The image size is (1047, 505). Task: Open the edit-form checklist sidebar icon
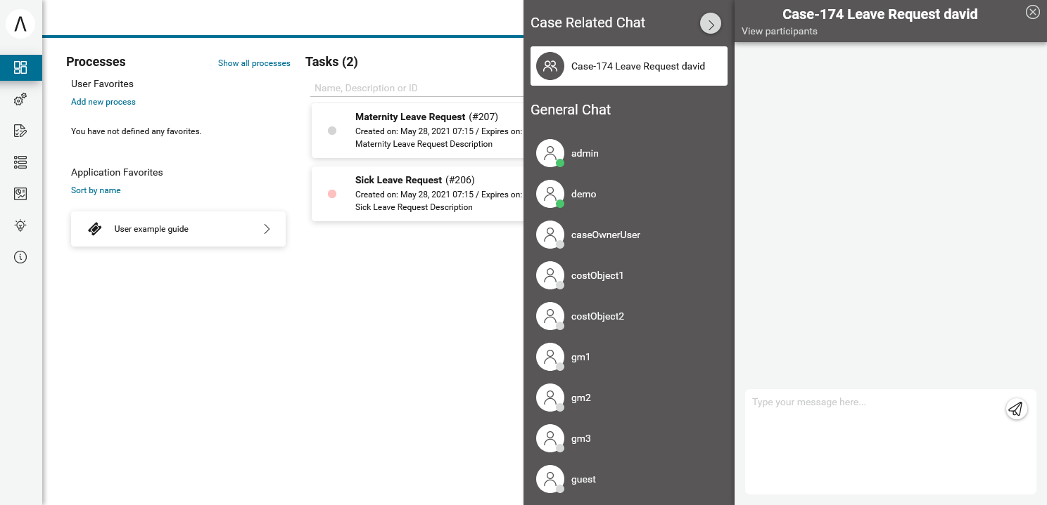(x=20, y=131)
